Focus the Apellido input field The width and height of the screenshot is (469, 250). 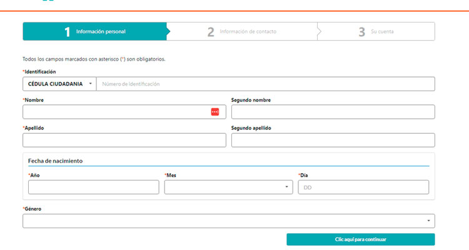point(124,140)
